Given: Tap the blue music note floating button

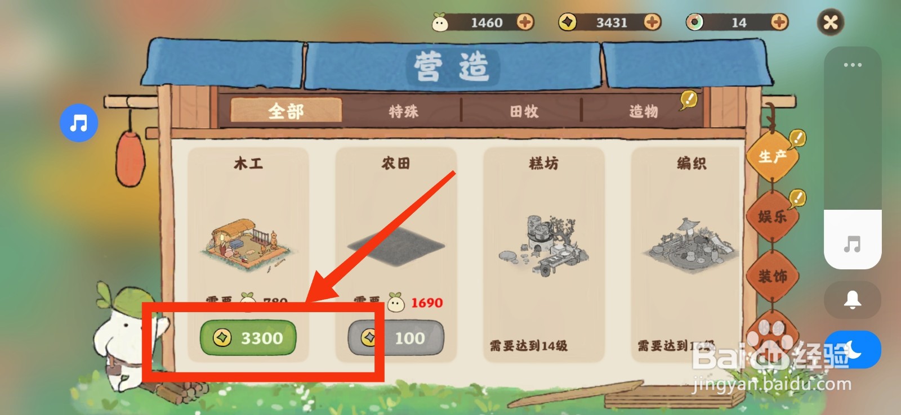Looking at the screenshot, I should tap(79, 123).
